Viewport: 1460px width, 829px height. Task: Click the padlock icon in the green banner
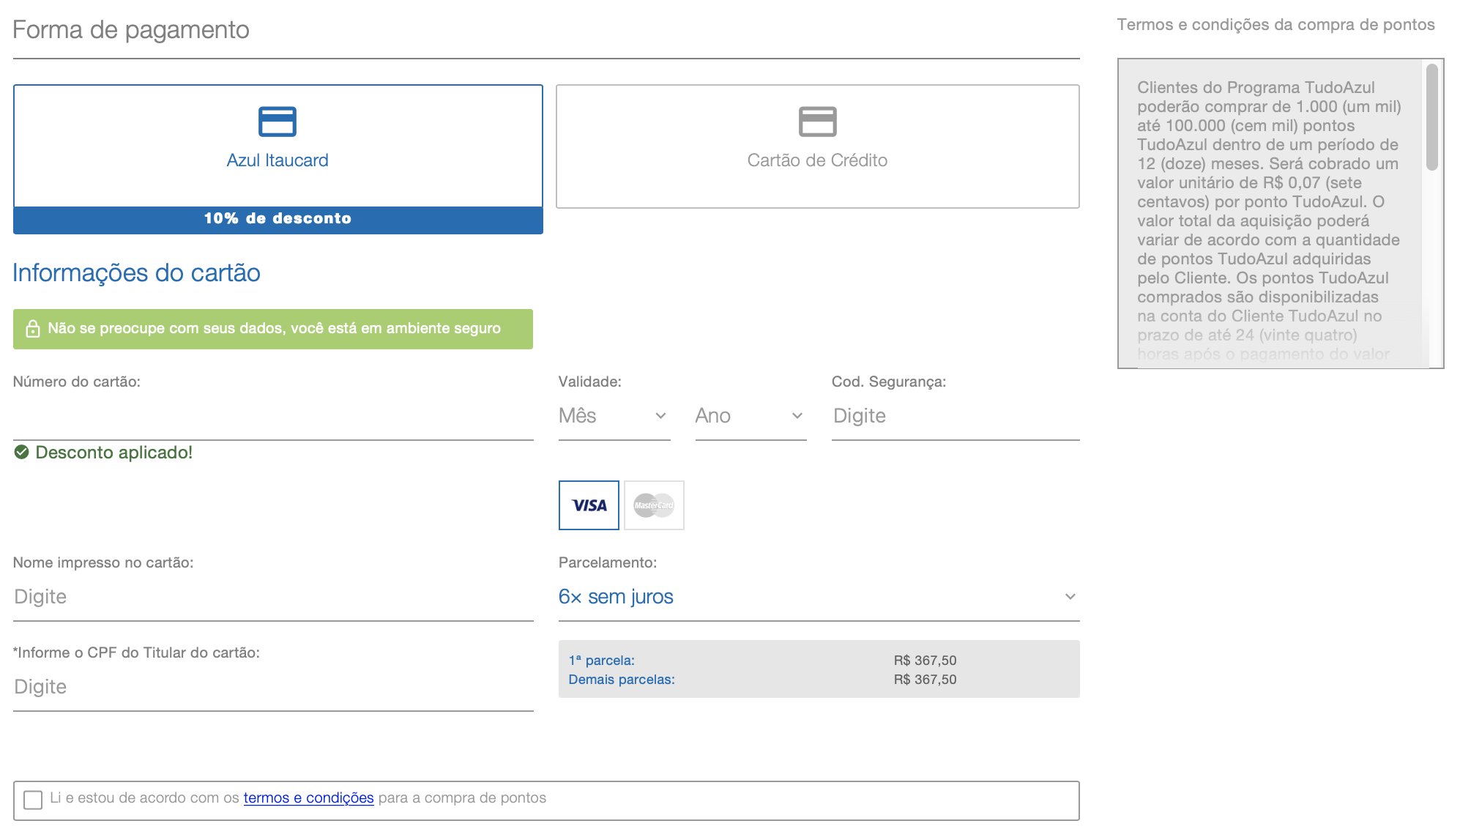pyautogui.click(x=33, y=329)
